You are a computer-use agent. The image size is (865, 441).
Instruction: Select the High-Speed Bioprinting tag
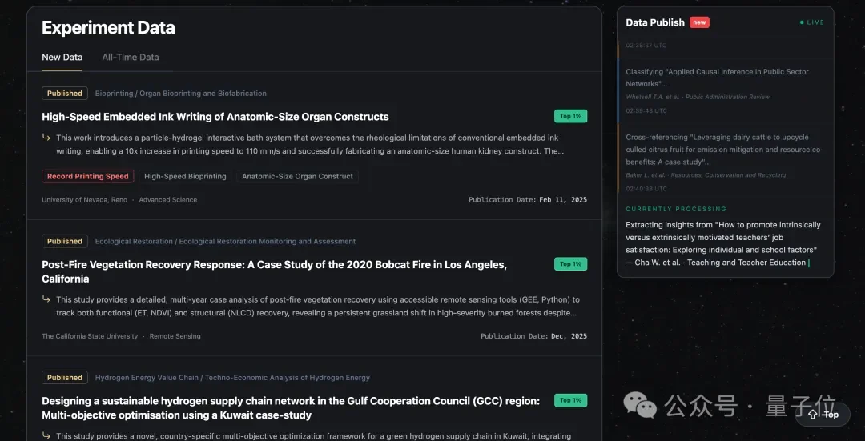(x=185, y=176)
